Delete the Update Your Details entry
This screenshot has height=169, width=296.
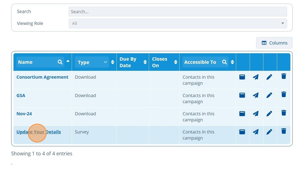pos(284,131)
